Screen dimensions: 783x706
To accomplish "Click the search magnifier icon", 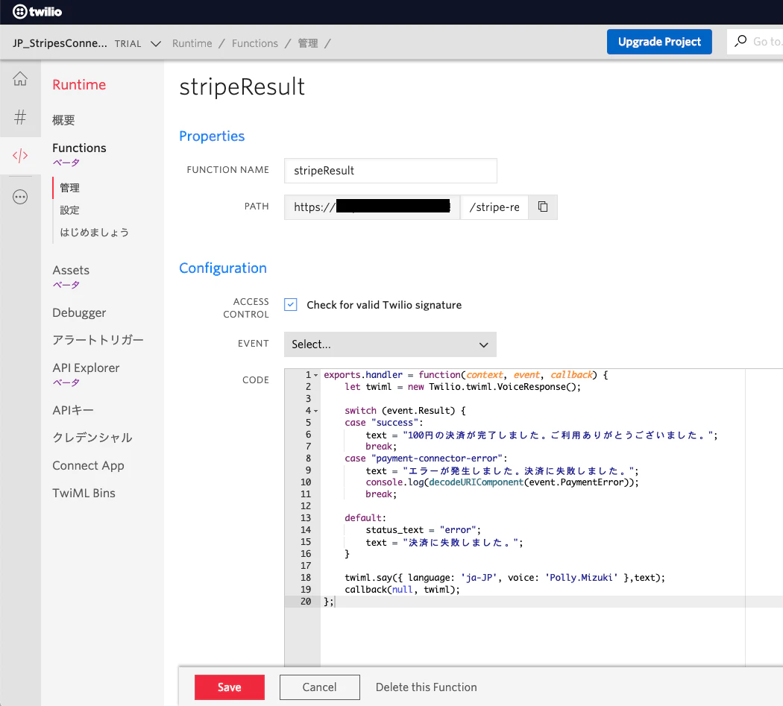I will point(740,41).
